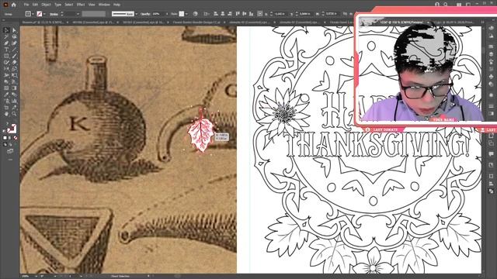Select the Type tool
The image size is (497, 279).
pos(6,50)
